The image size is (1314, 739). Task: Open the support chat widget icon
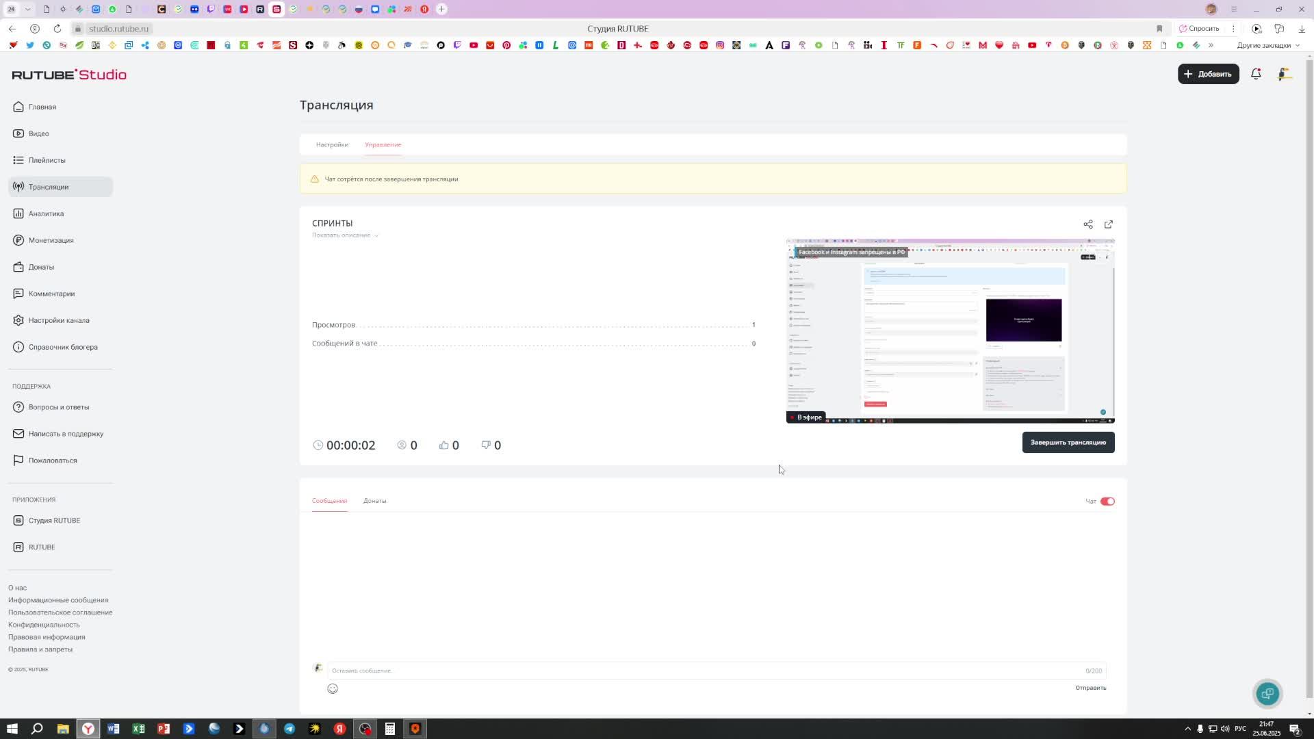(x=1267, y=693)
